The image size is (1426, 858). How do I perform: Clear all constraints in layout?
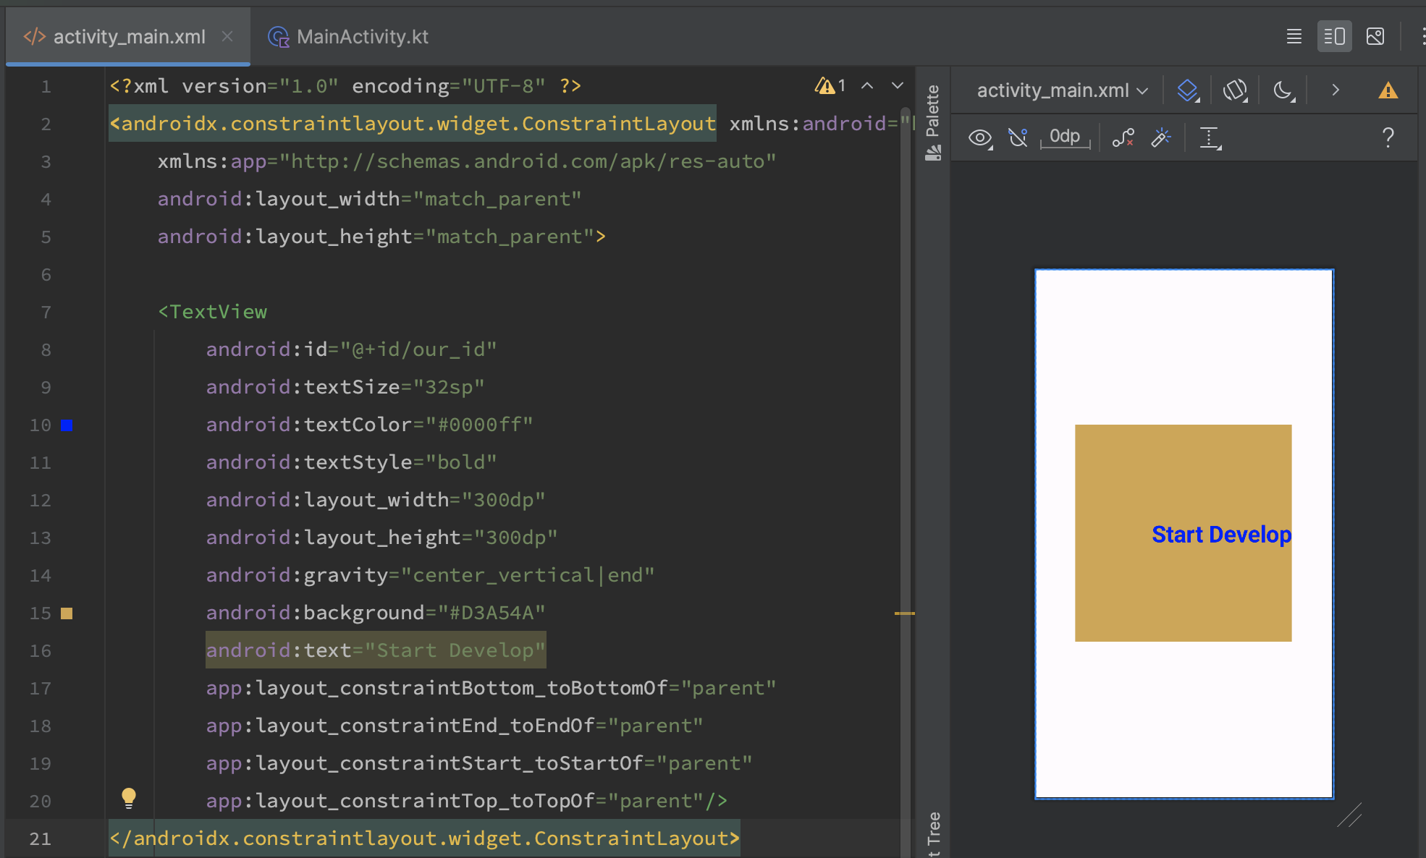(1123, 137)
